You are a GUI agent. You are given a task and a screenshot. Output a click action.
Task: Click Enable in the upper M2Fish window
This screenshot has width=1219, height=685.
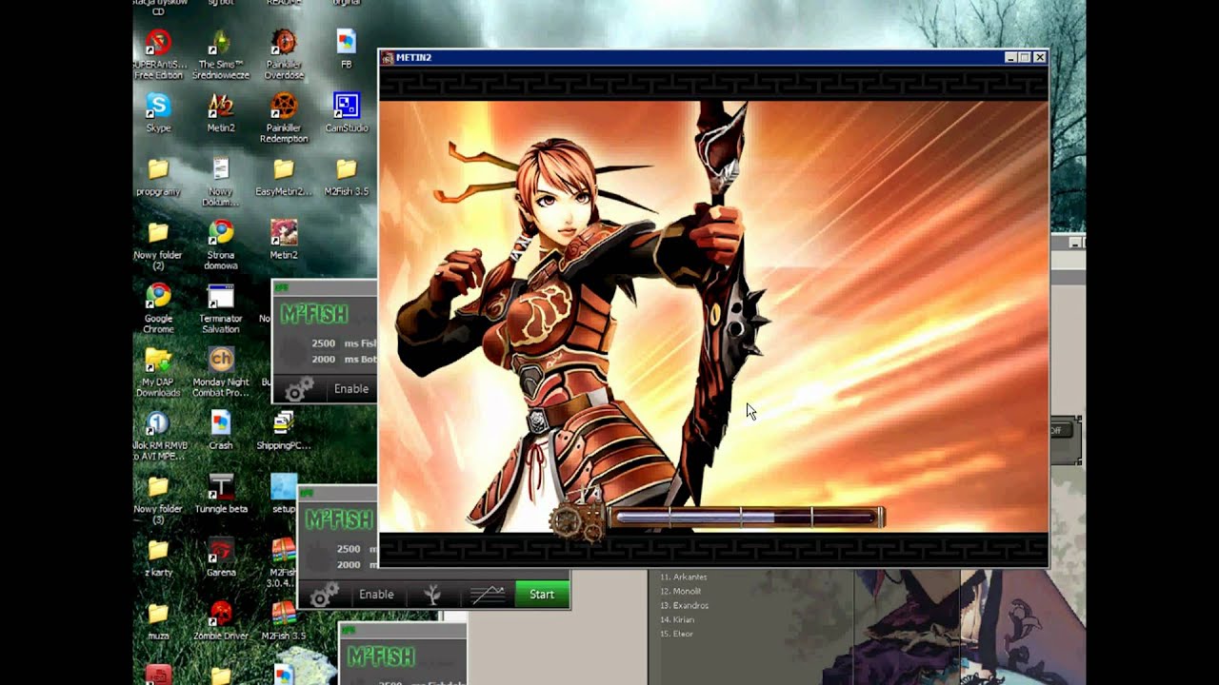351,389
